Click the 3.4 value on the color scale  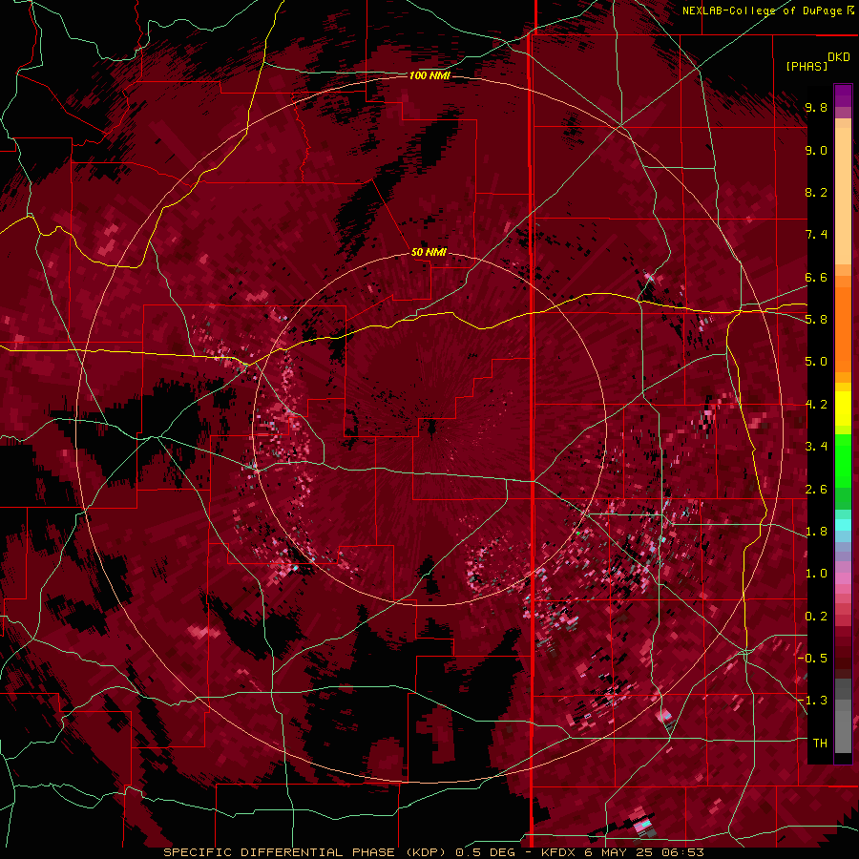coord(816,447)
